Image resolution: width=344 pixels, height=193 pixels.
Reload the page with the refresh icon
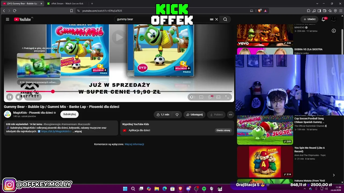(x=15, y=11)
